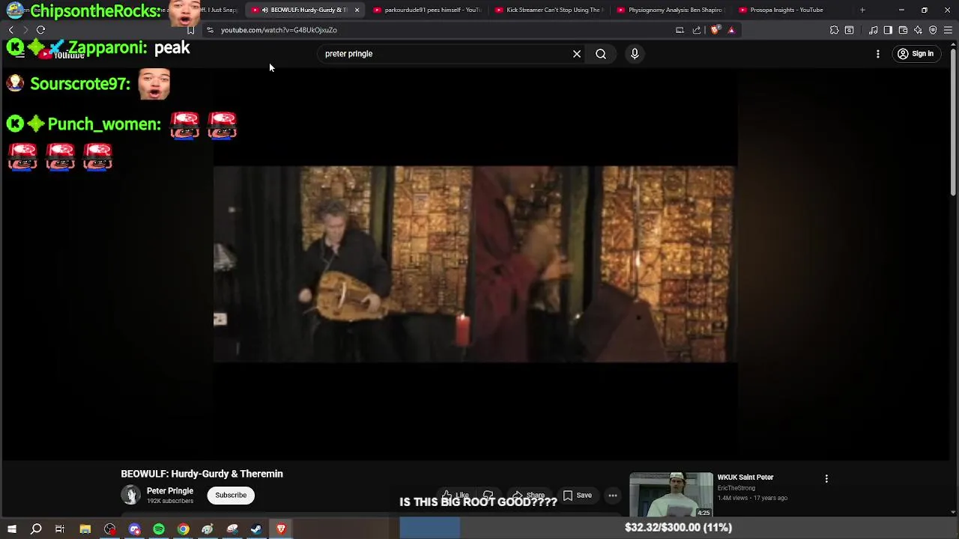
Task: Open the browser main hamburger menu
Action: [x=948, y=30]
